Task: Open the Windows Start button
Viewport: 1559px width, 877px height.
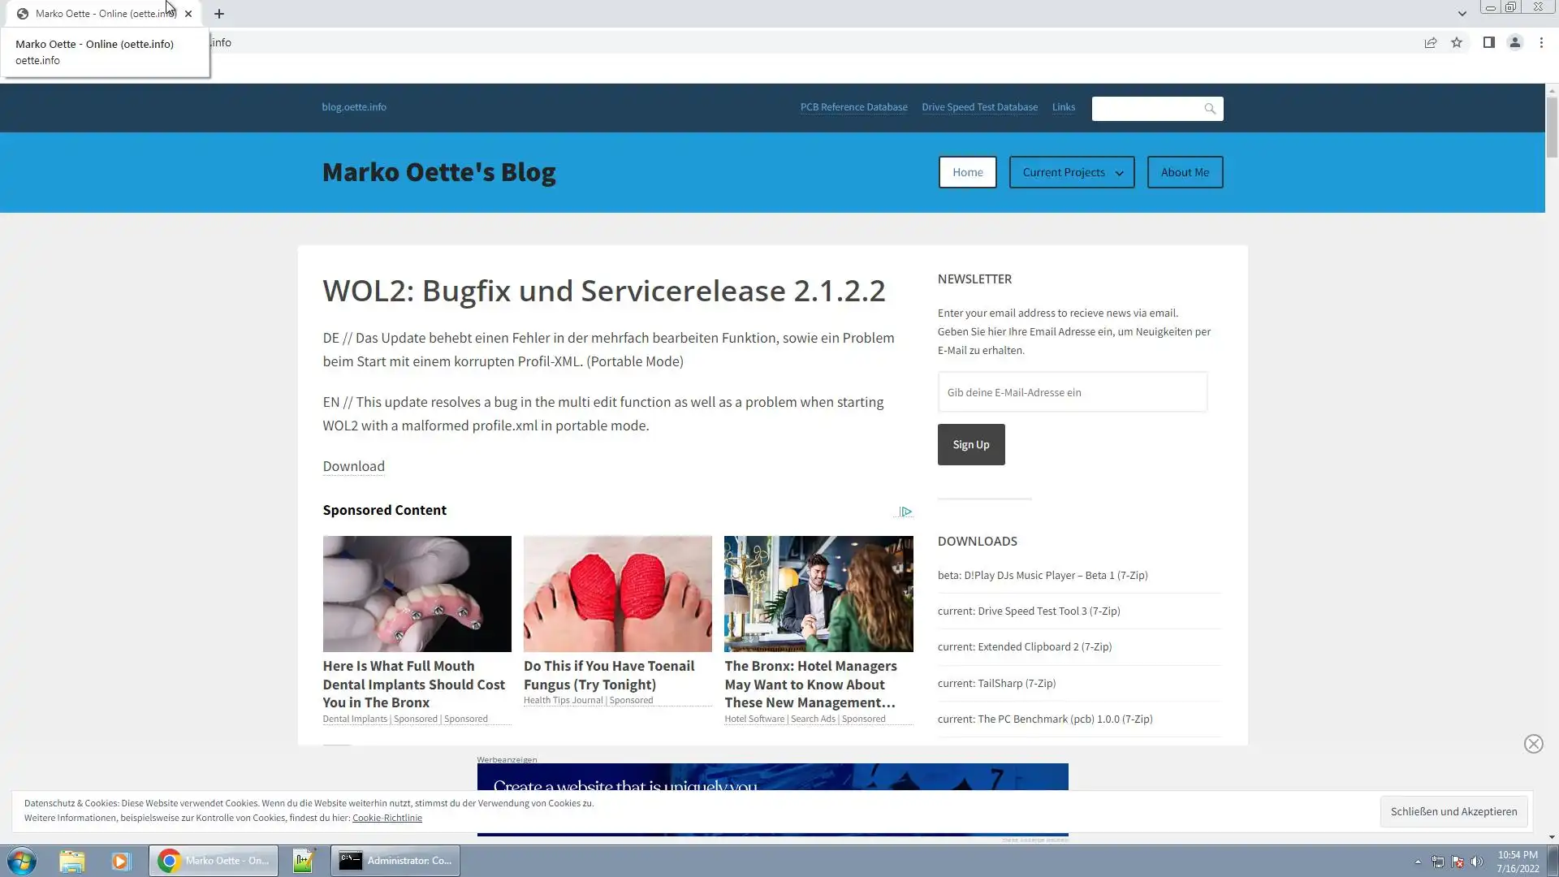Action: point(22,861)
